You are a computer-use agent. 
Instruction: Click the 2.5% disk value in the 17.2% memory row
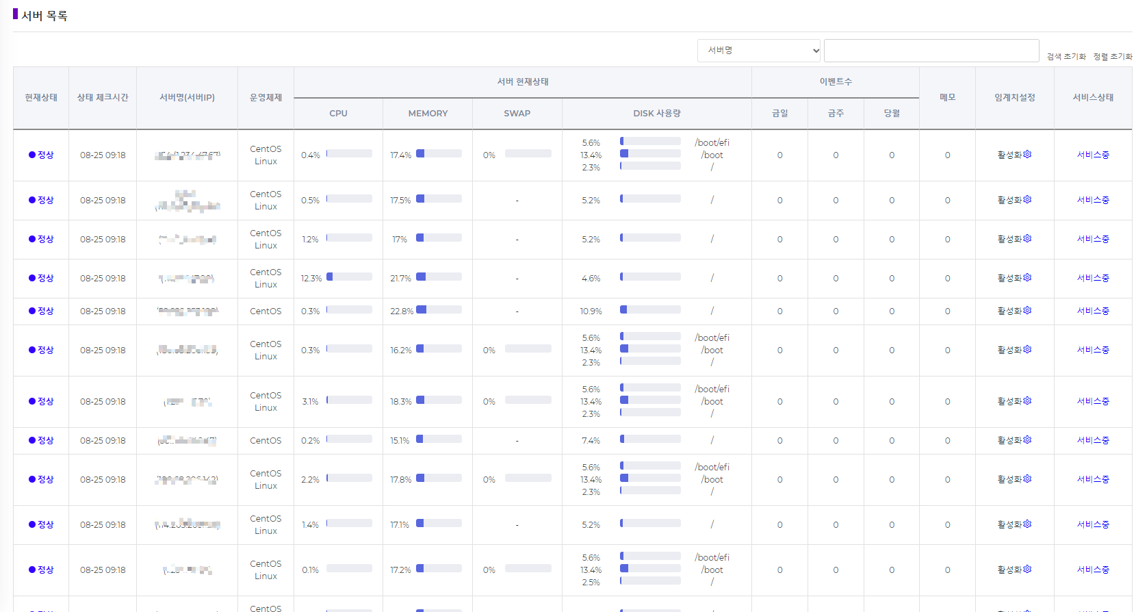(x=591, y=583)
